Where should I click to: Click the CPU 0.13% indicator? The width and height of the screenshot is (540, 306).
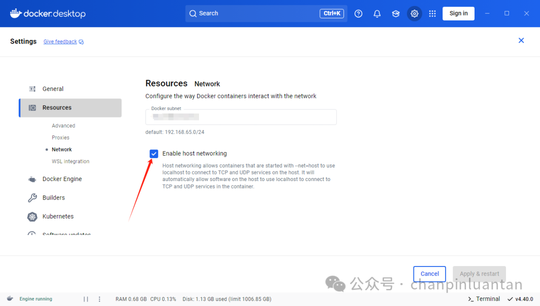click(x=163, y=299)
